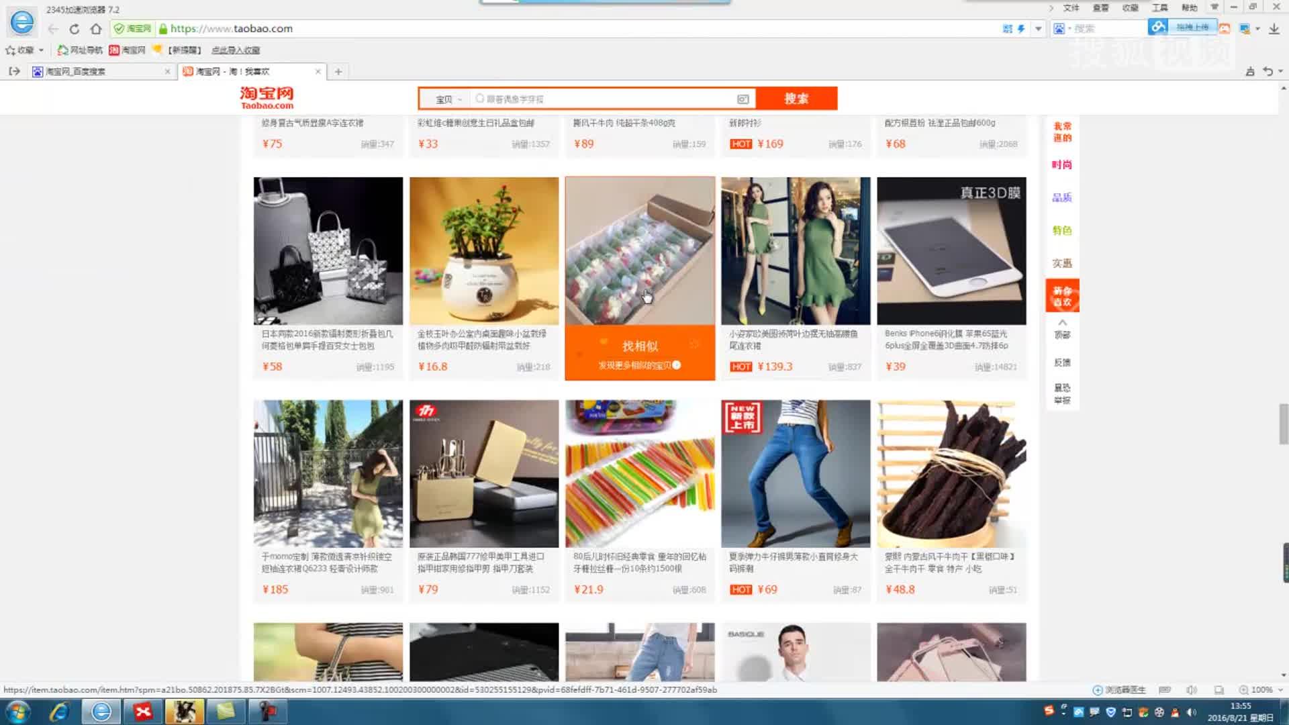1289x725 pixels.
Task: Click the orange 搜索 search button
Action: point(796,99)
